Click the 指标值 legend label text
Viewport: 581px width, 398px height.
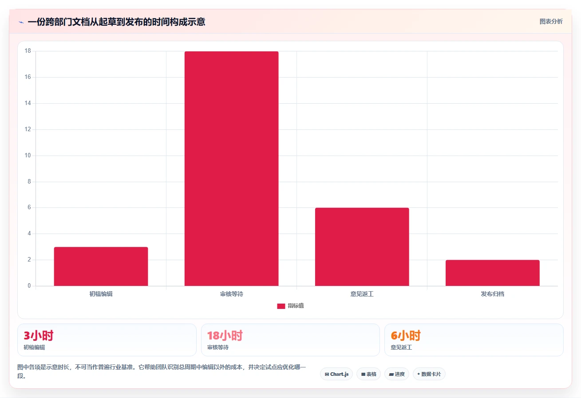tap(296, 306)
